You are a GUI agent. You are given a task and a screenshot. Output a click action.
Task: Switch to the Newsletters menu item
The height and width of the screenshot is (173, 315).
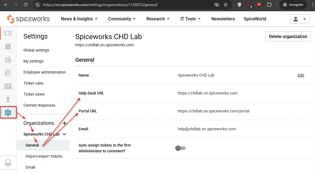pos(223,19)
